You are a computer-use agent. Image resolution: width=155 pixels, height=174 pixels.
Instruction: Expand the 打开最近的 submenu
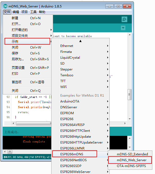coord(28,30)
